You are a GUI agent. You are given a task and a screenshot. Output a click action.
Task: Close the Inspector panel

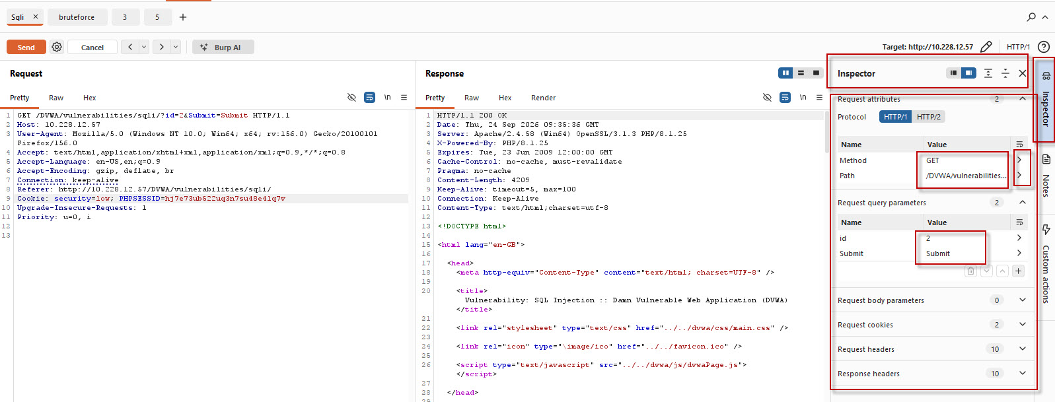[1023, 73]
